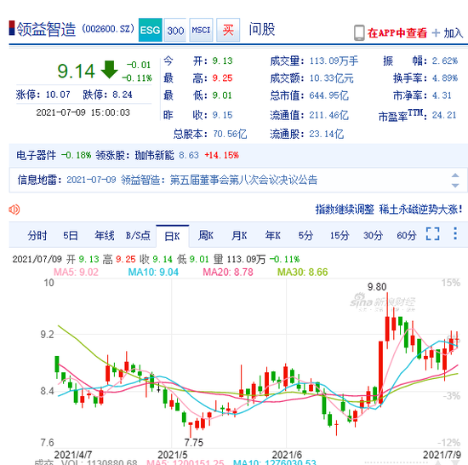Click the MA20: 8.78 legend label

[228, 272]
